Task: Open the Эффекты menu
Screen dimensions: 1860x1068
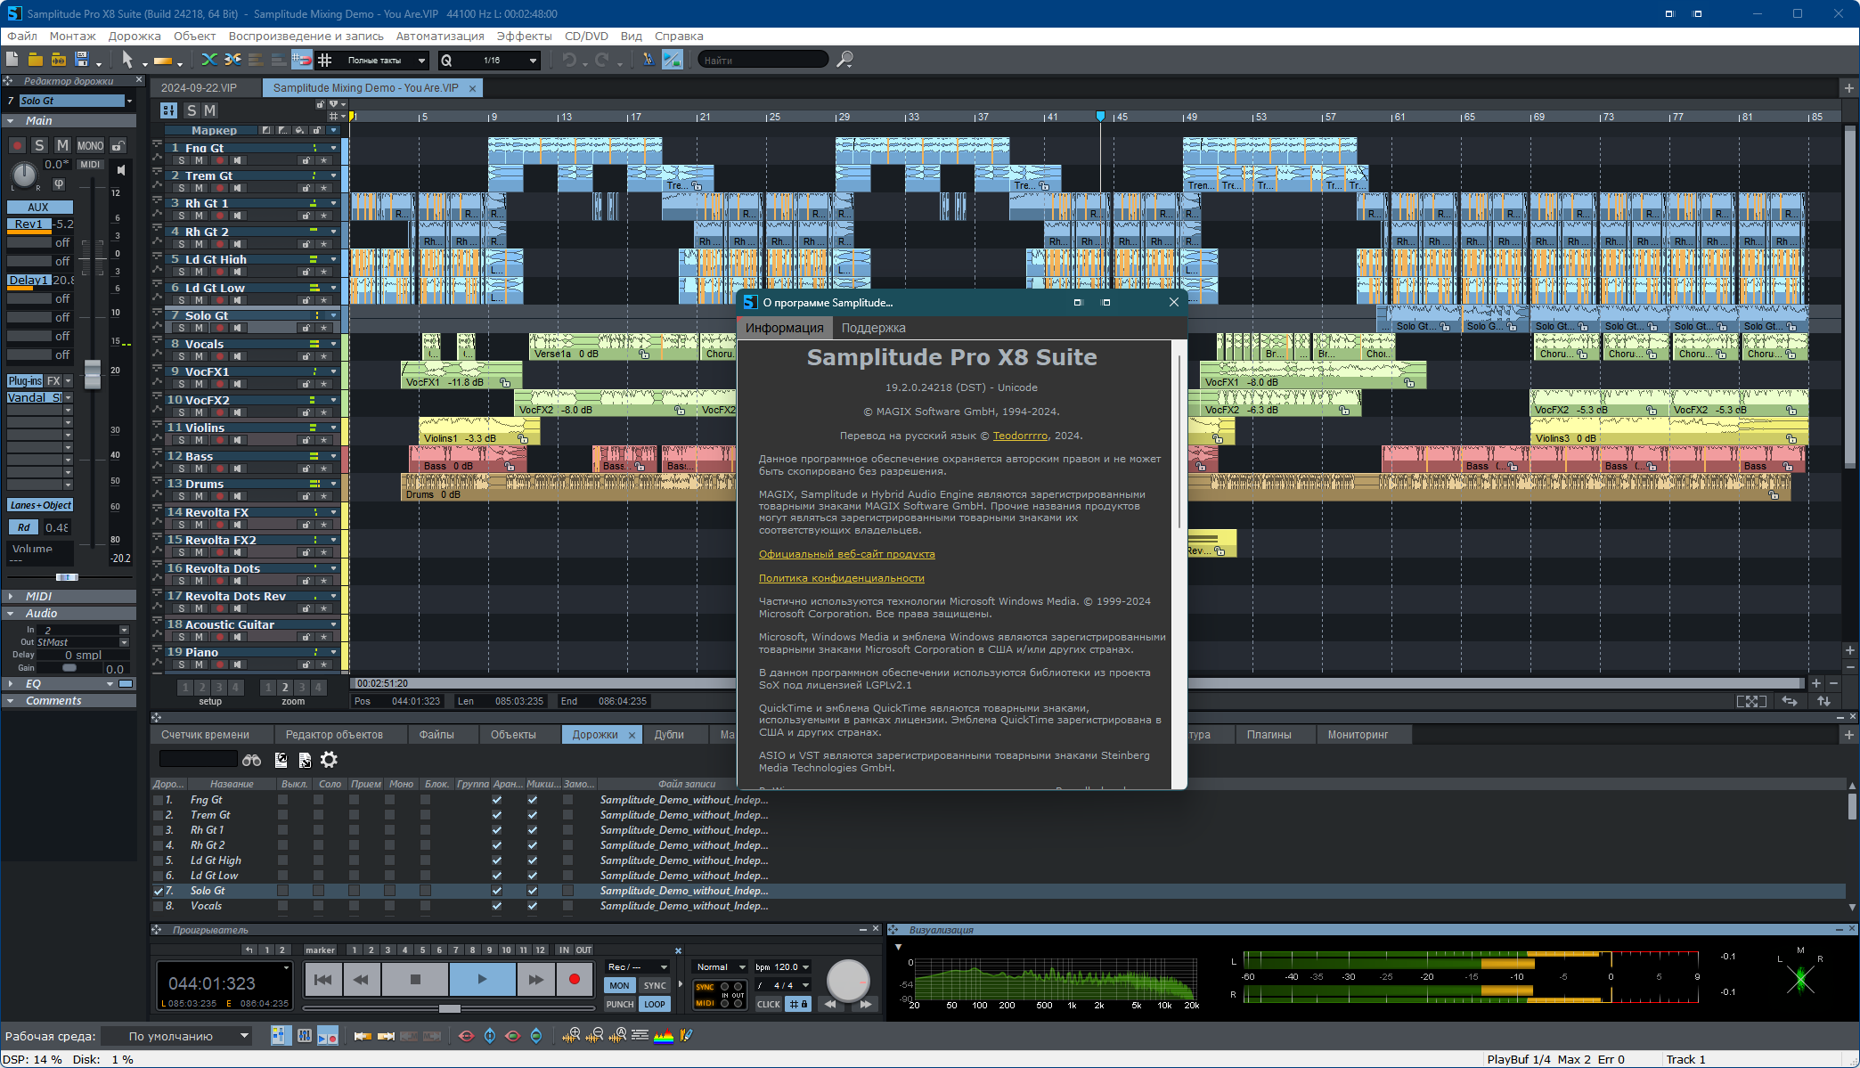Action: (524, 36)
